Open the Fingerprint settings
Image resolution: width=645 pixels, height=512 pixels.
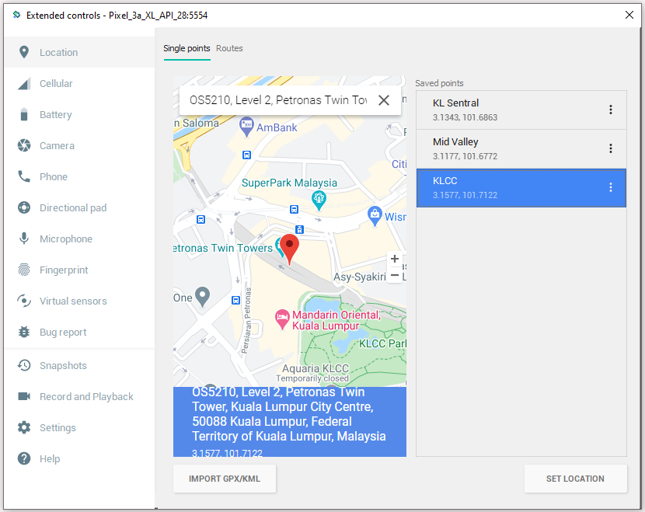(x=64, y=270)
